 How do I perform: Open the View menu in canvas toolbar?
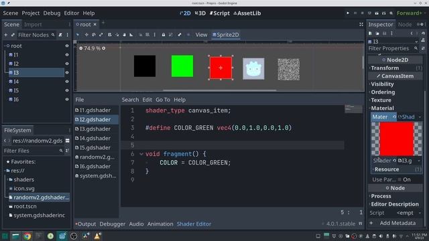tap(201, 35)
